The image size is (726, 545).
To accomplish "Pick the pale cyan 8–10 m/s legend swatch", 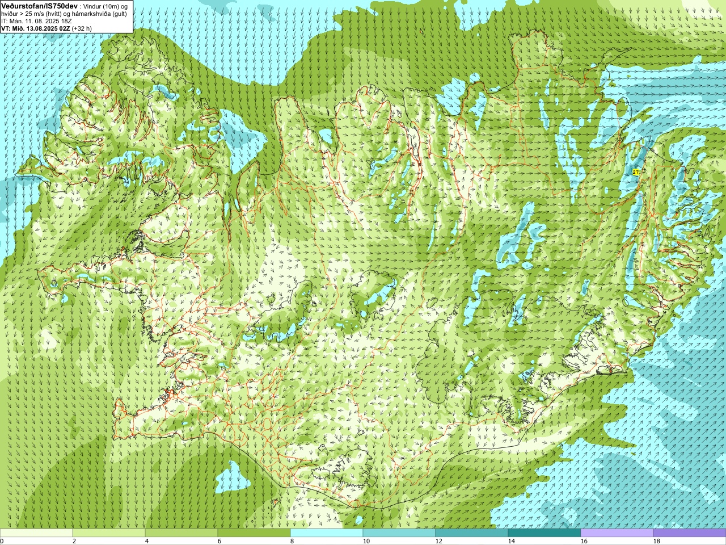I will click(327, 533).
